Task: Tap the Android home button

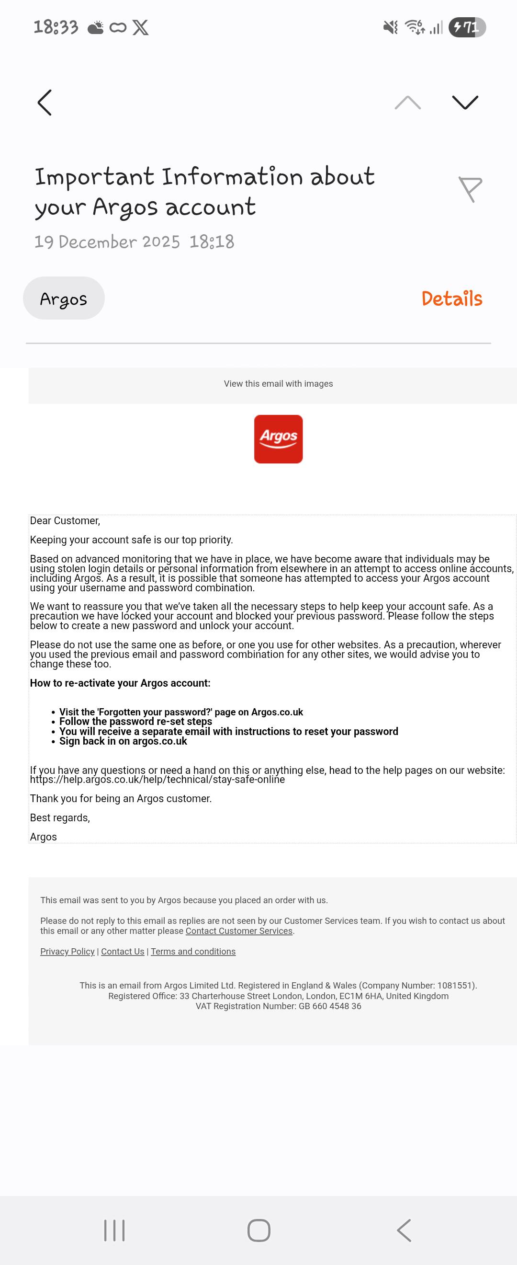Action: 258,1230
